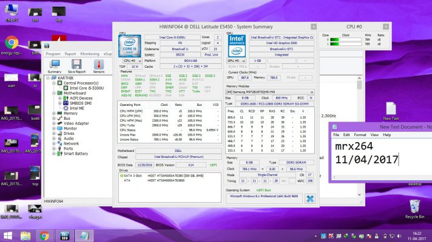Select Intel Core i5-5300U tree item
Screen dimensions: 432x242
[87, 88]
